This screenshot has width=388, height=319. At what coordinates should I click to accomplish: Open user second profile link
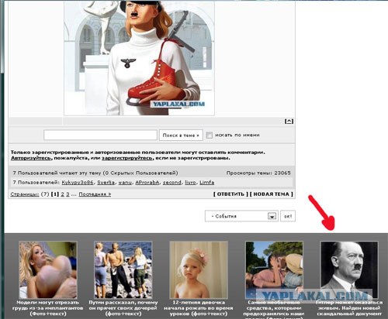coord(172,183)
